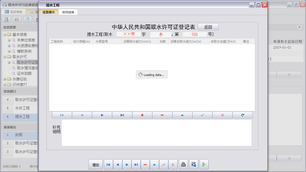The image size is (306, 172).
Task: Jump to last record in bottom toolbar
Action: click(x=136, y=164)
